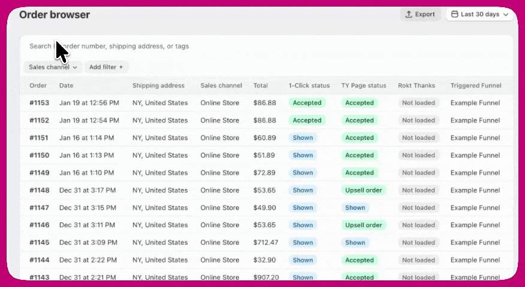Screen dimensions: 525x287
Task: Click the TY Page status column header
Action: [x=364, y=86]
